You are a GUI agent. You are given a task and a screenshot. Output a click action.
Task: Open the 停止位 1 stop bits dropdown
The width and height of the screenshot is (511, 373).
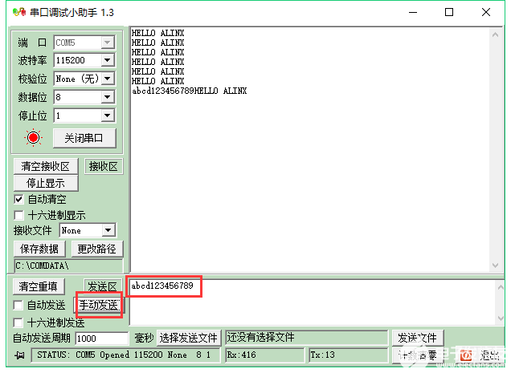108,116
